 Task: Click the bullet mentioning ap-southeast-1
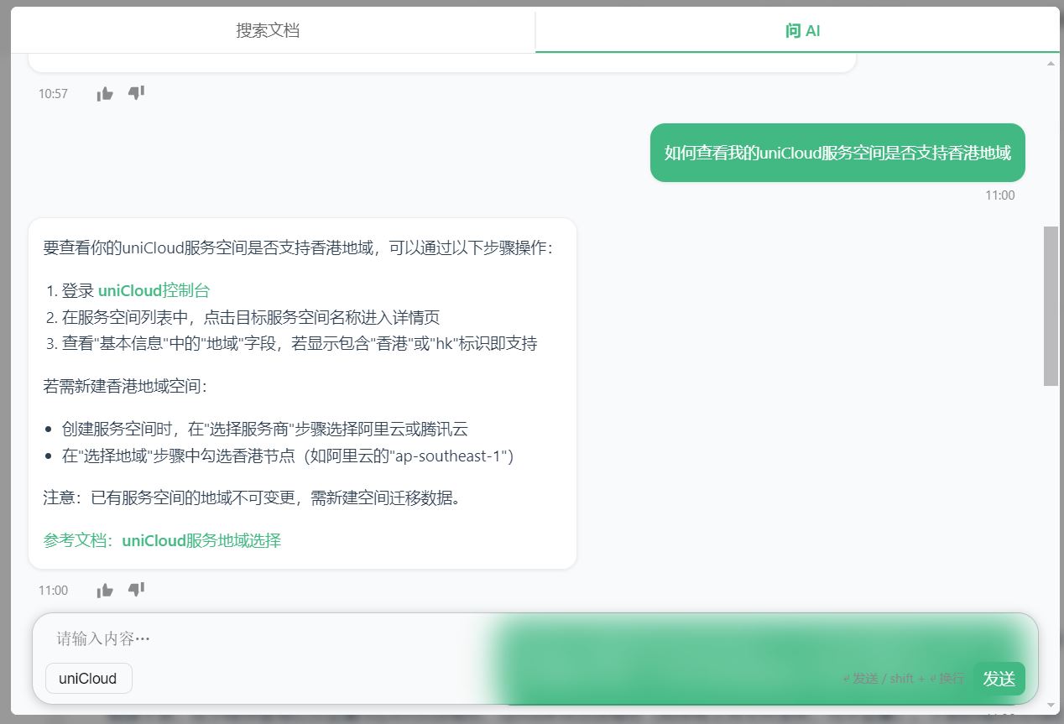pos(287,456)
